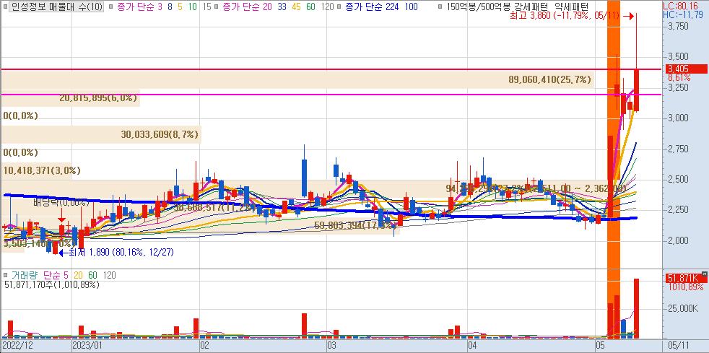Click the 3,750 price axis label

coord(678,26)
